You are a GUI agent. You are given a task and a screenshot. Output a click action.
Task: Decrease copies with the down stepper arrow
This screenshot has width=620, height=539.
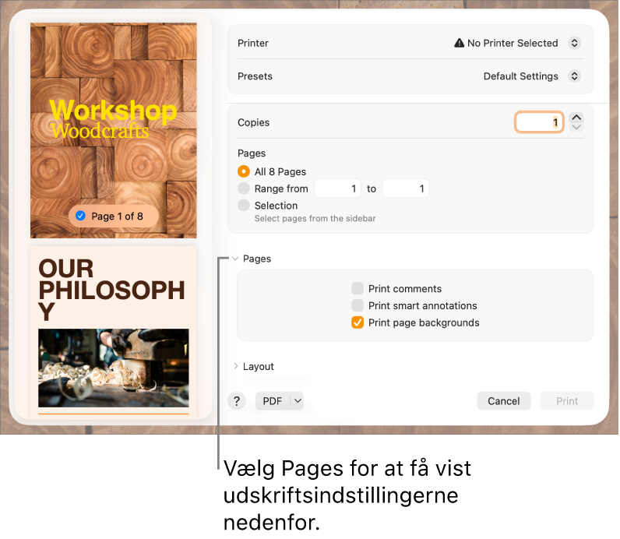(x=576, y=127)
